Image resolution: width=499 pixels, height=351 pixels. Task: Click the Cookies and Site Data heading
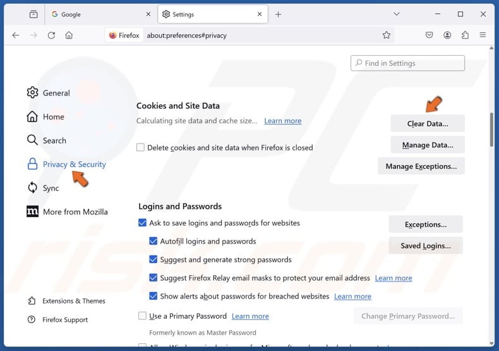pos(178,106)
